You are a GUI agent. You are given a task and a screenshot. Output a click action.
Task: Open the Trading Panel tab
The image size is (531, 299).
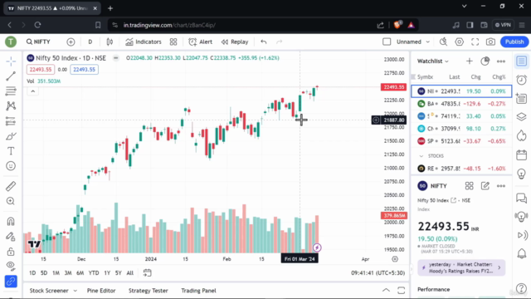click(x=198, y=291)
